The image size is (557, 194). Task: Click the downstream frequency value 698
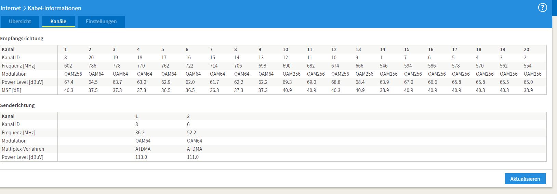tap(262, 66)
